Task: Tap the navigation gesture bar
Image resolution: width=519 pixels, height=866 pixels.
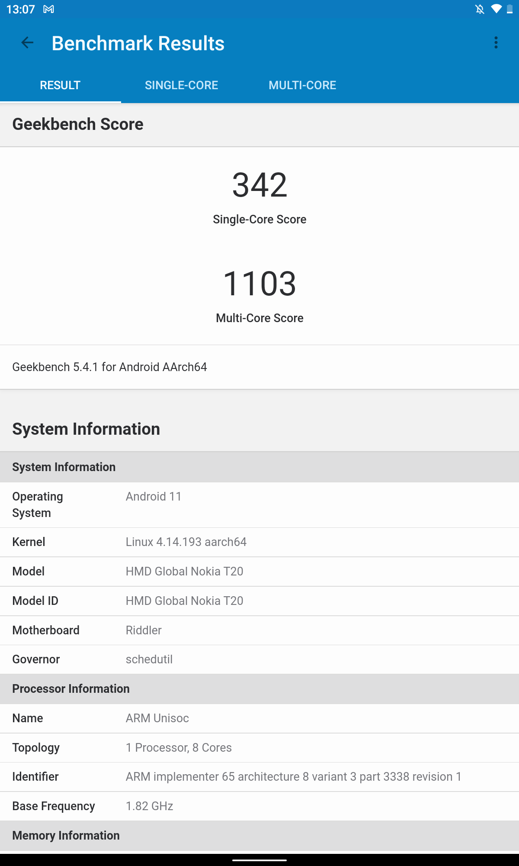Action: 259,860
